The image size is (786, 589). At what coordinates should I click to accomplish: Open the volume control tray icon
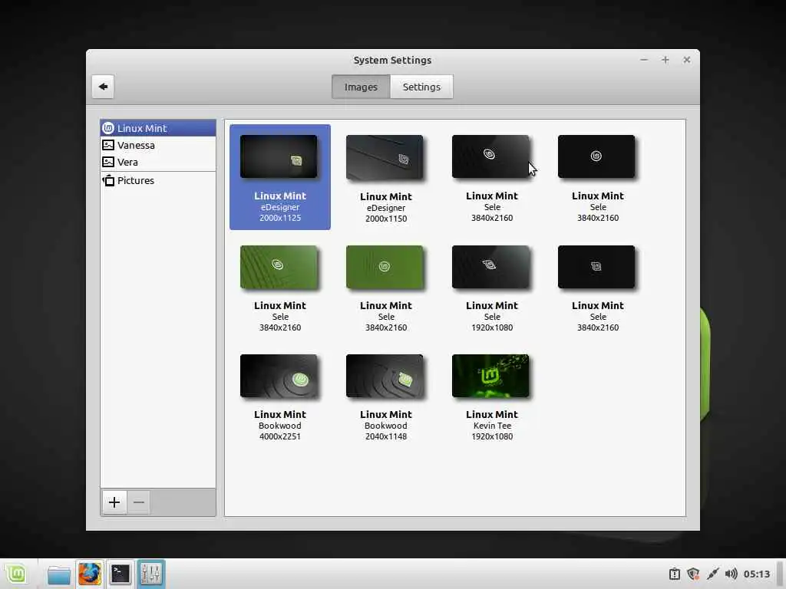click(731, 574)
